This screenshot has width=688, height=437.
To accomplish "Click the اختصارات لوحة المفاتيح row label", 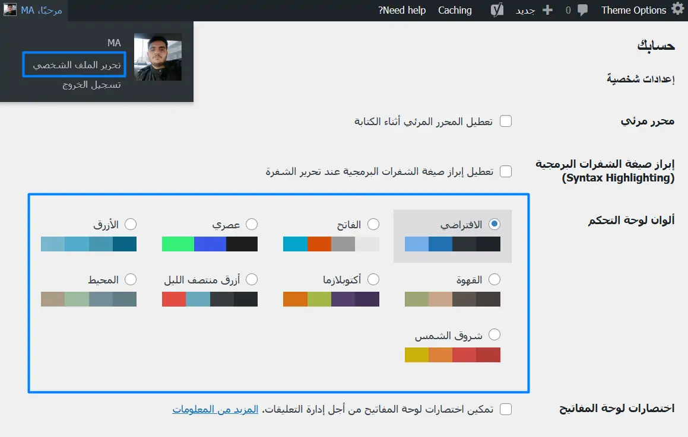I will coord(617,409).
